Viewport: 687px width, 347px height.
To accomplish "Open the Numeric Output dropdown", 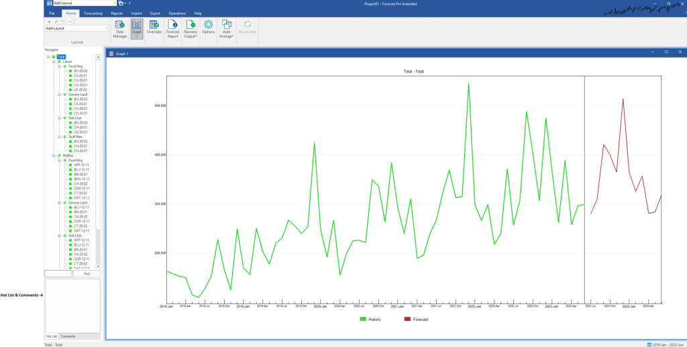I will [x=191, y=29].
